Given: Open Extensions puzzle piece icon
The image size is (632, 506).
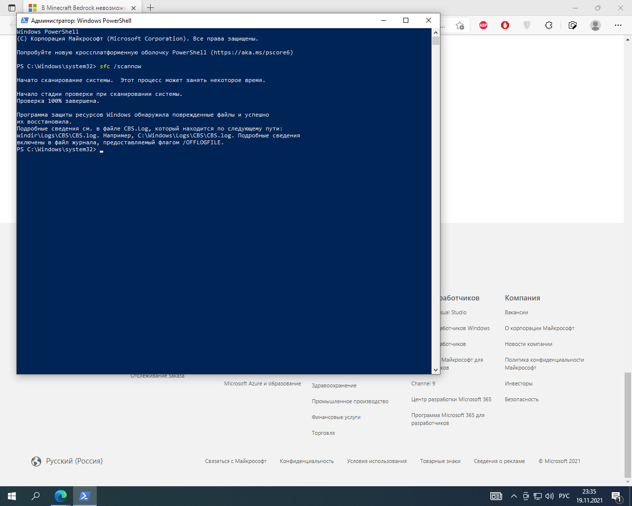Looking at the screenshot, I should click(x=549, y=25).
